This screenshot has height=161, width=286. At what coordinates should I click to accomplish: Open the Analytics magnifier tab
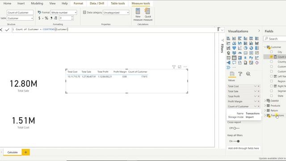point(248,74)
